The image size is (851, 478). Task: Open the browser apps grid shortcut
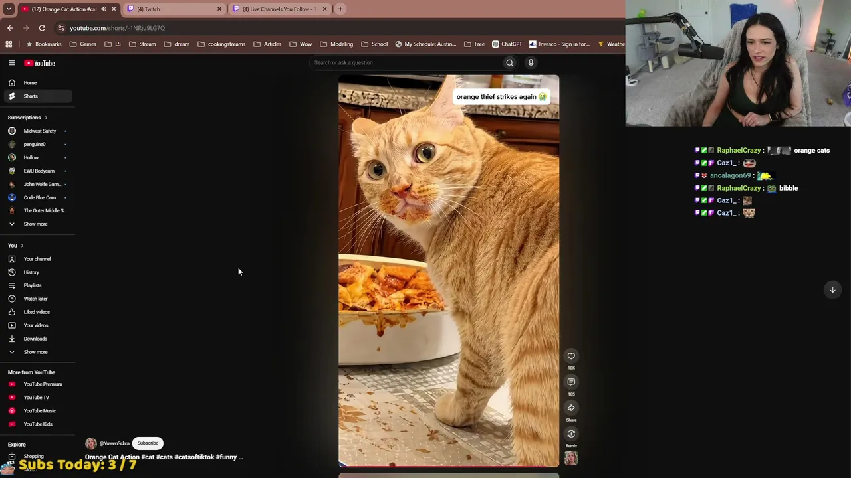click(x=9, y=44)
